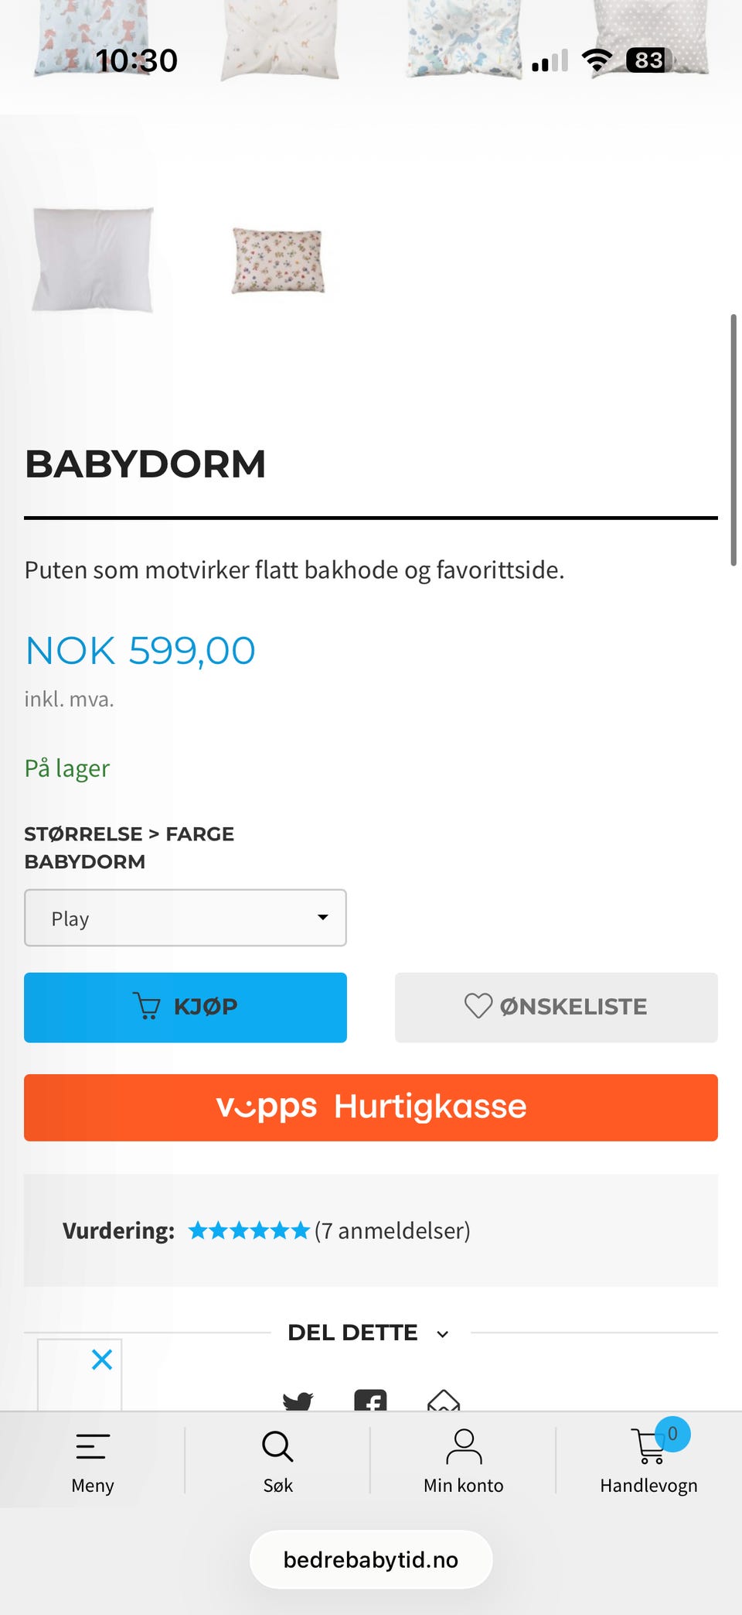Click the blue KJØP buy button
Image resolution: width=742 pixels, height=1615 pixels.
click(x=185, y=1007)
